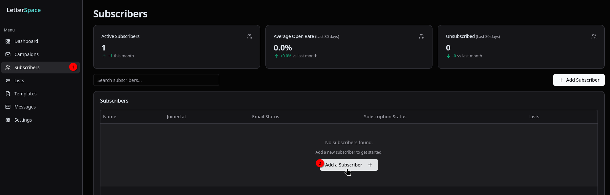Click the Lists icon in the sidebar

tap(8, 81)
